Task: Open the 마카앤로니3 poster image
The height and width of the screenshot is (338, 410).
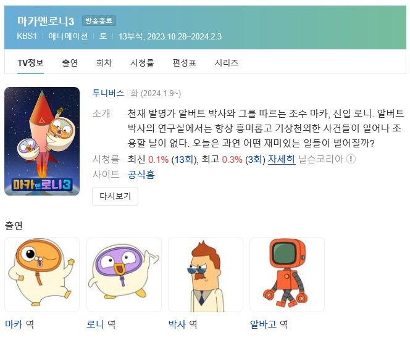Action: click(x=42, y=141)
